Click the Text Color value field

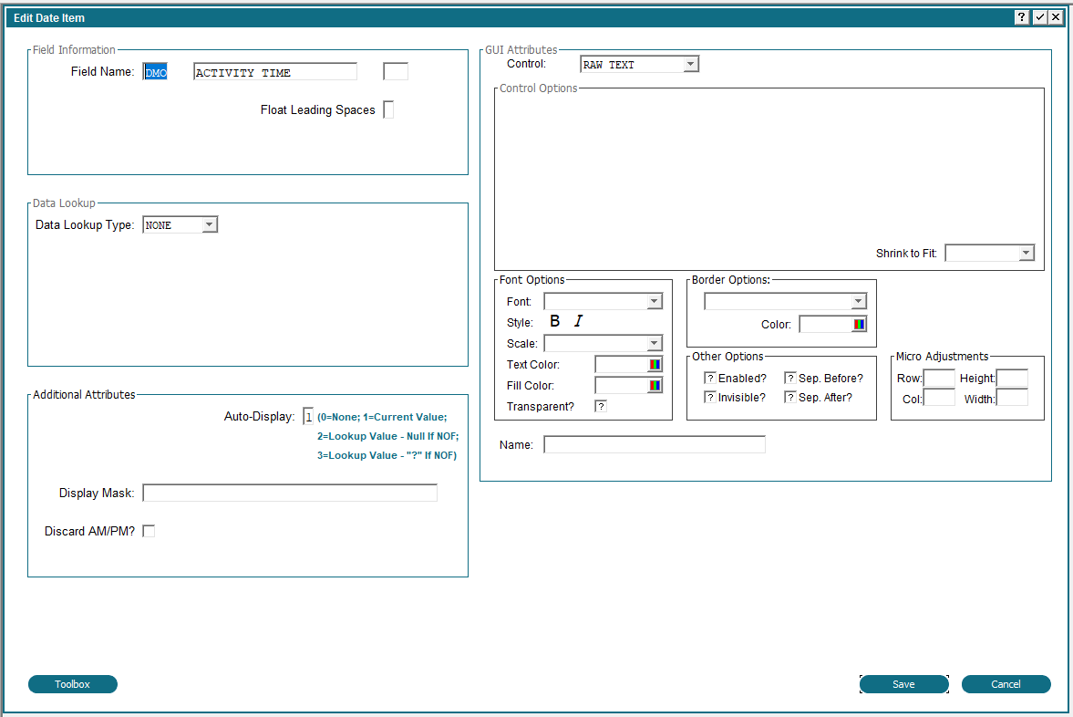click(622, 364)
